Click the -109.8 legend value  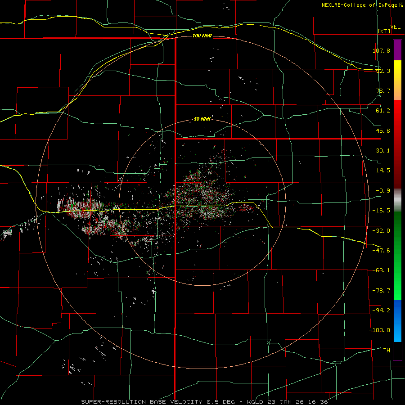pos(380,330)
